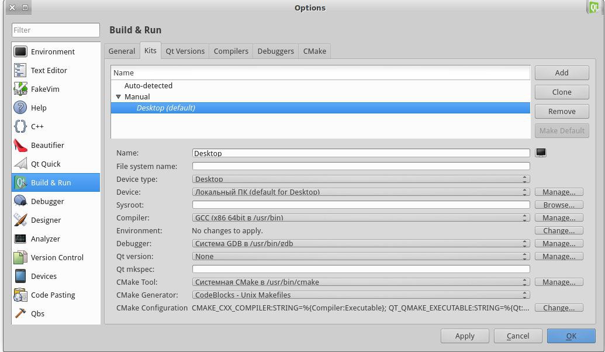The image size is (605, 352).
Task: Click the Clone kit button
Action: (x=562, y=92)
